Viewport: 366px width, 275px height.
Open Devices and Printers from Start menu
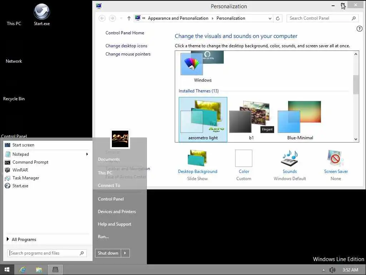pyautogui.click(x=117, y=211)
